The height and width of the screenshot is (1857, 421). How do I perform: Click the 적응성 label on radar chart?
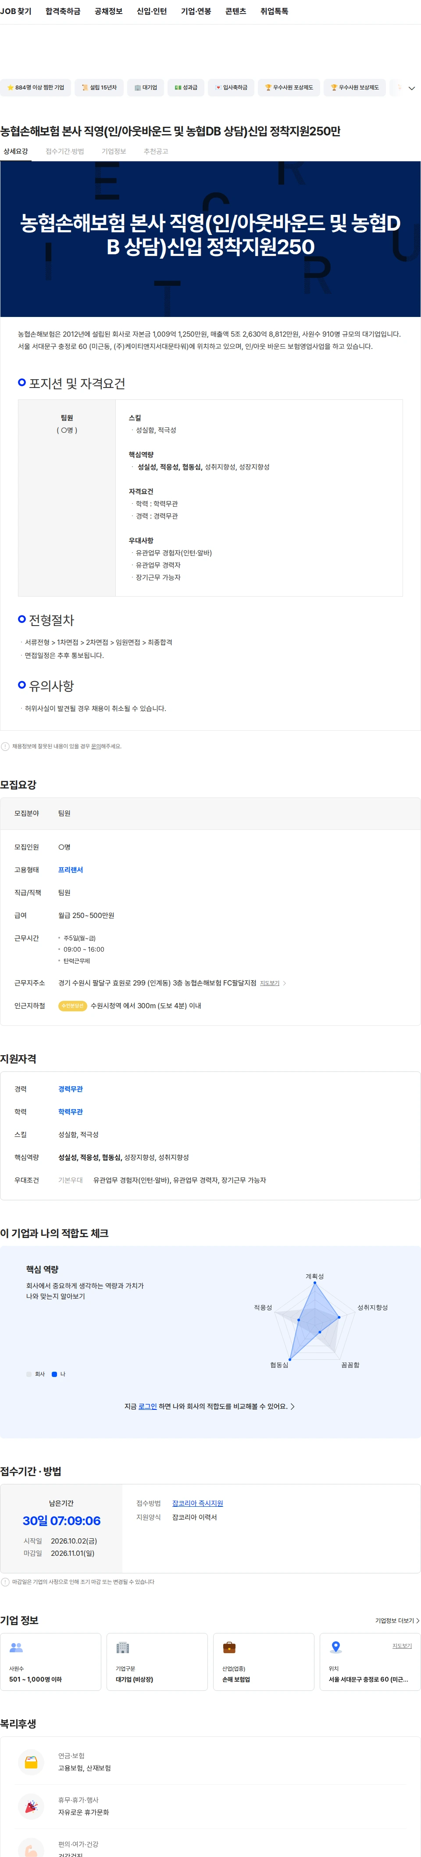coord(263,1307)
